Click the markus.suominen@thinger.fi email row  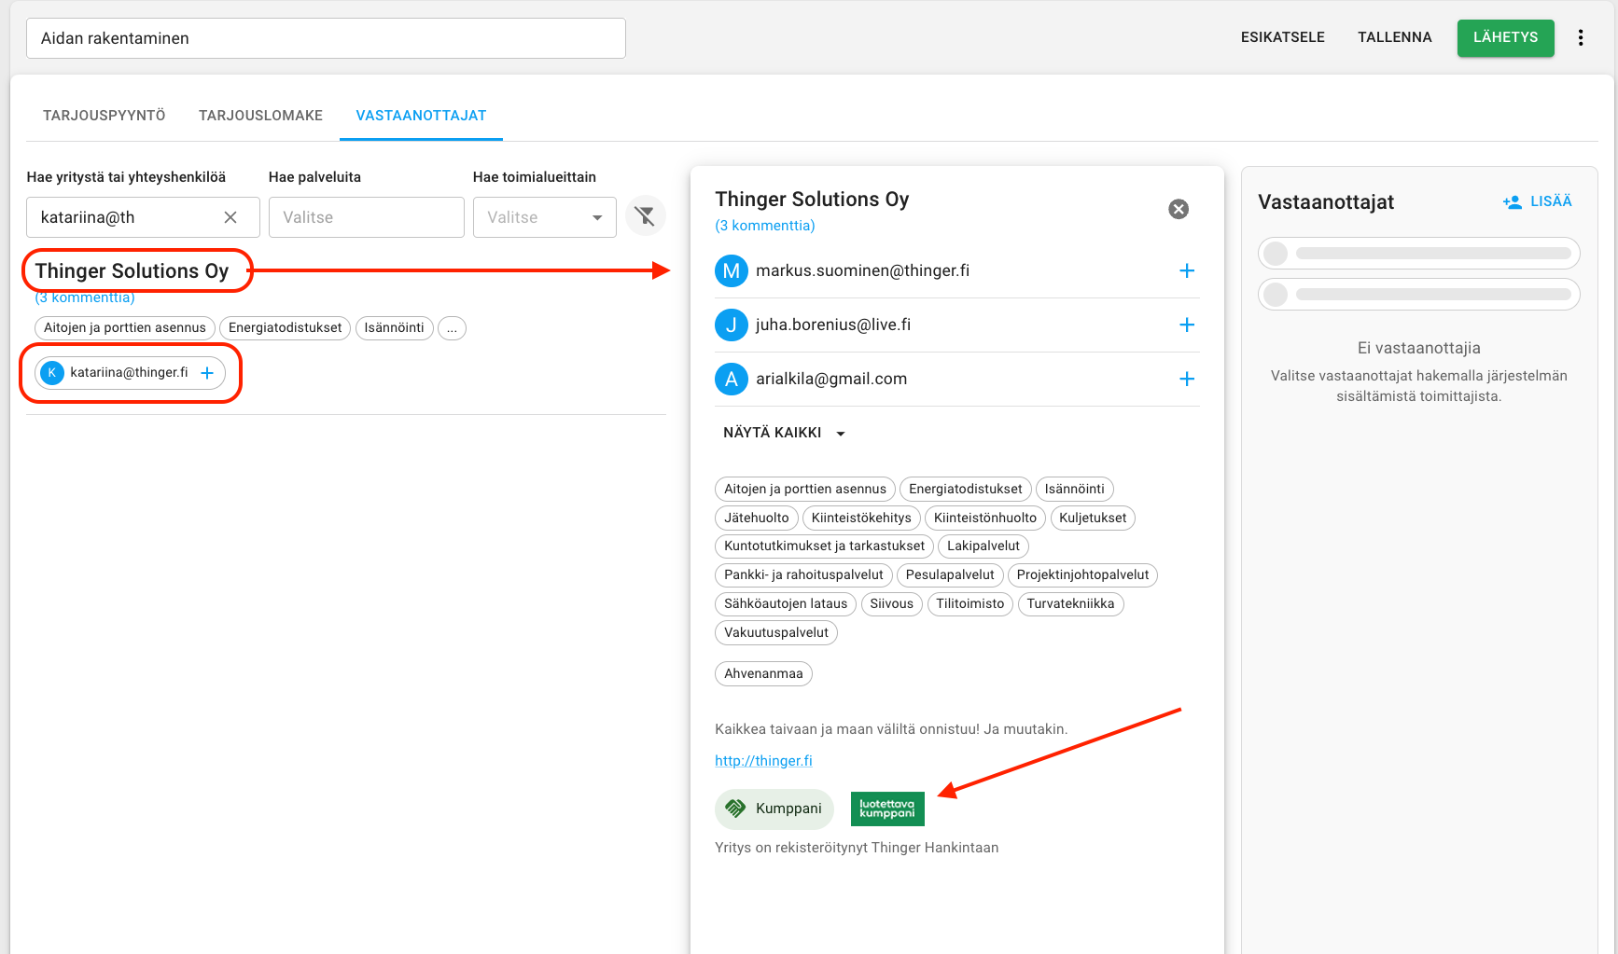[x=956, y=270]
